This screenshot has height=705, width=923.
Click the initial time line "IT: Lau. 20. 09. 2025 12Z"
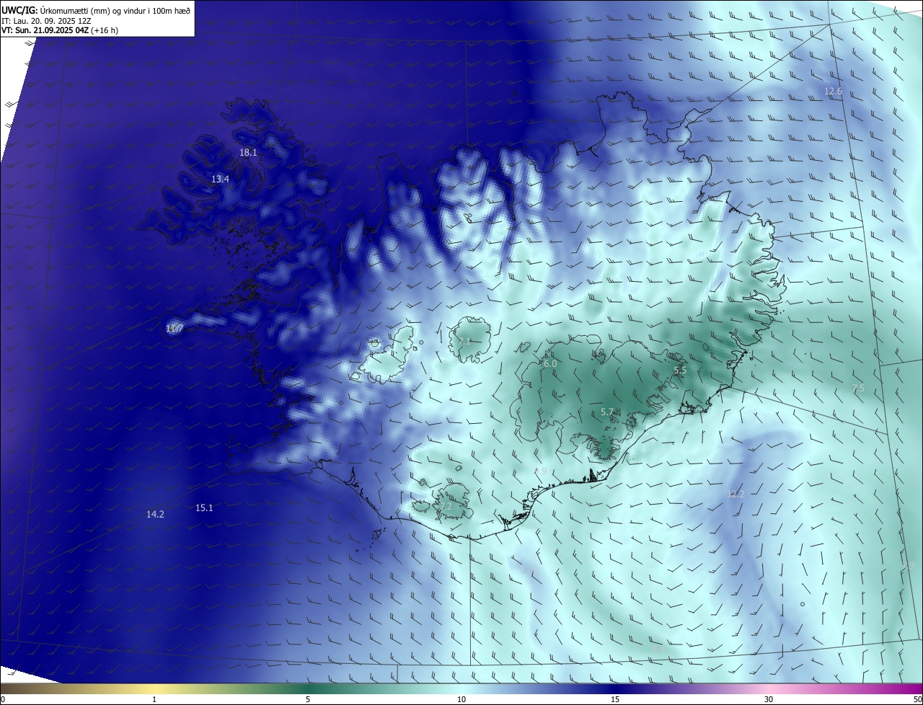(x=45, y=21)
